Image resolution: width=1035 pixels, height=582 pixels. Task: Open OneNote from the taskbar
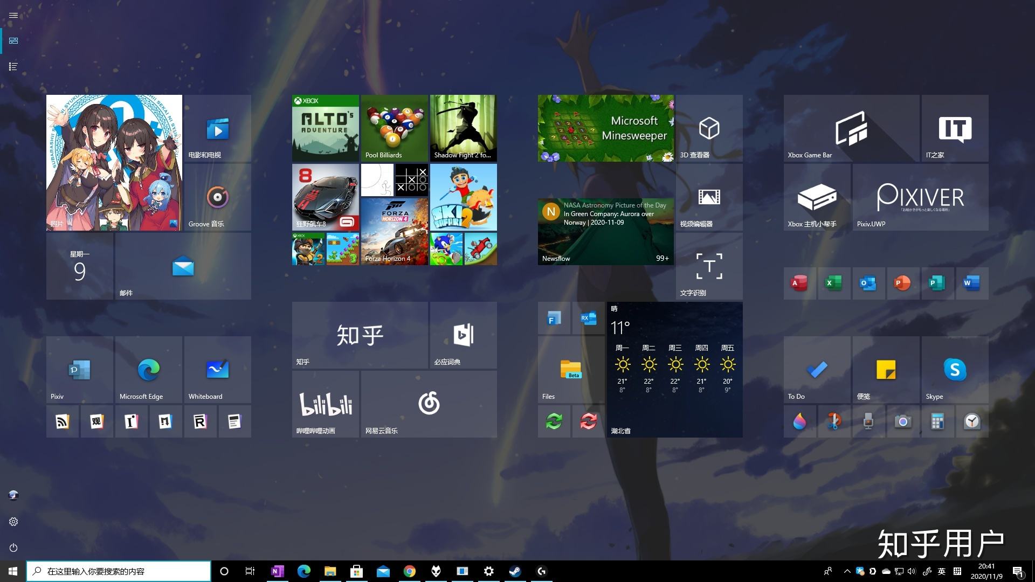click(277, 571)
